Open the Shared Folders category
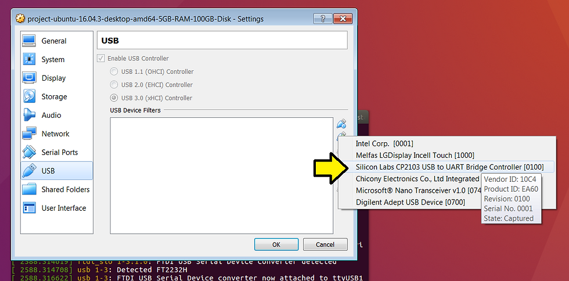The image size is (569, 281). click(57, 189)
